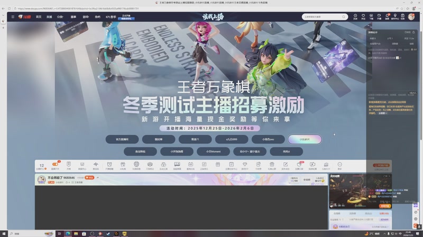The height and width of the screenshot is (237, 423).
Task: Open the hamburger menu in Douyu header
Action: (x=13, y=17)
